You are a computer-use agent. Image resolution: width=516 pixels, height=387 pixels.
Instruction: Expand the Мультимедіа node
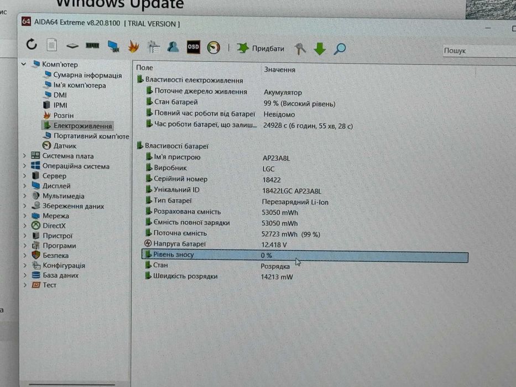coord(25,196)
